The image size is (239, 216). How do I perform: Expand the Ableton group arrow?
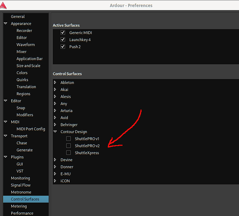55,83
